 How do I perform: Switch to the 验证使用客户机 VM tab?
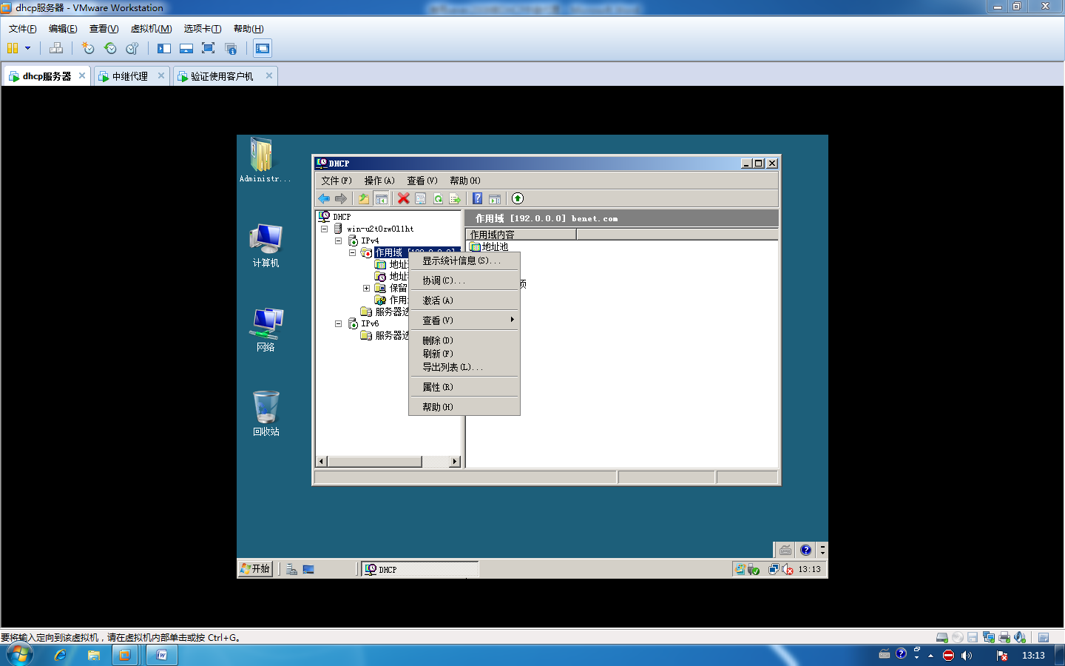[221, 76]
